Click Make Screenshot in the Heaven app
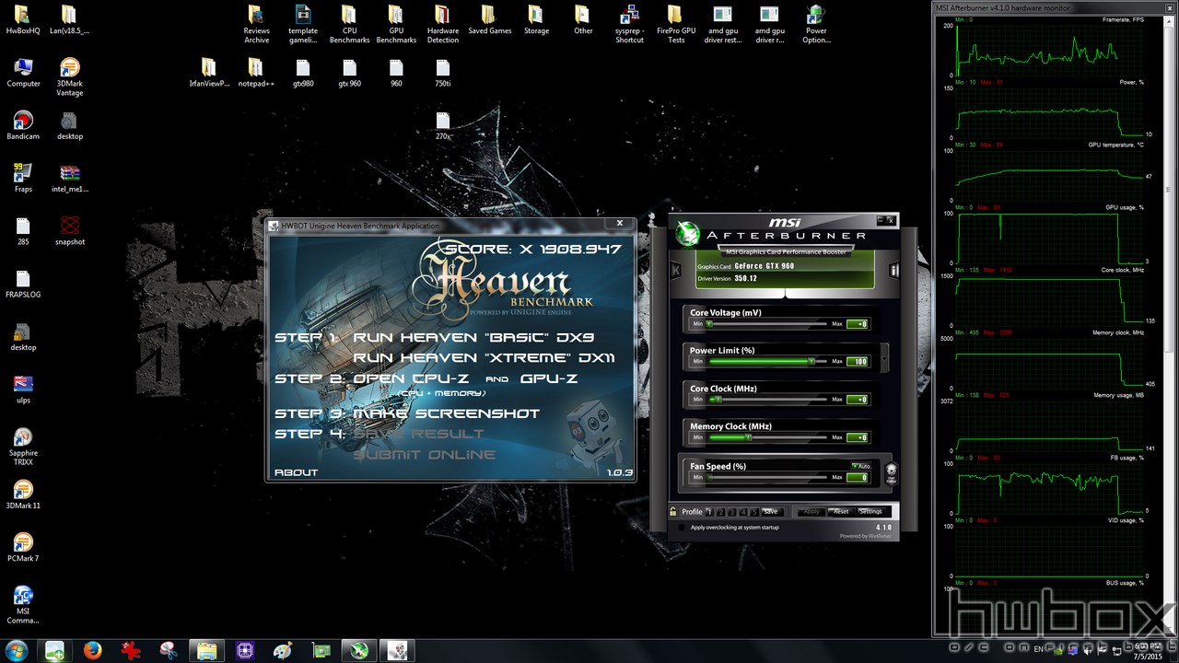 pyautogui.click(x=447, y=413)
